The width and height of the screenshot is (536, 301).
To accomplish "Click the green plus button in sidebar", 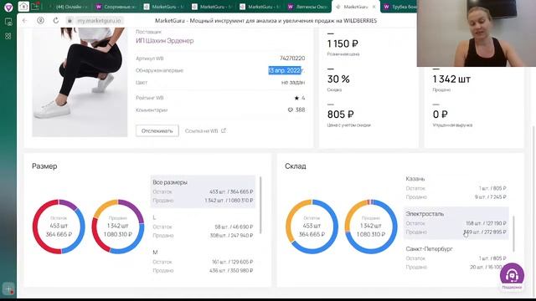I will coord(8,288).
